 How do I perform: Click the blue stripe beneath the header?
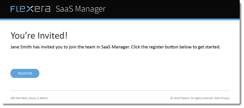pyautogui.click(x=120, y=19)
